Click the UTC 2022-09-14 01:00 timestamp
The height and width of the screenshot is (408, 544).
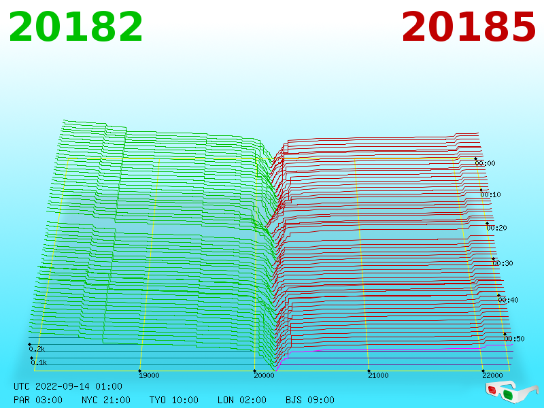click(68, 386)
